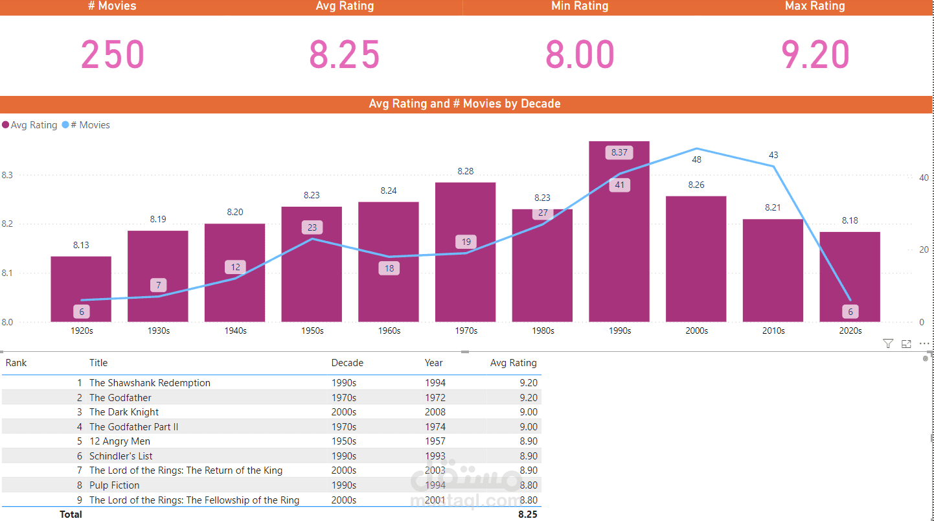Click the 8.18 bar data label
Image resolution: width=934 pixels, height=521 pixels.
(850, 220)
